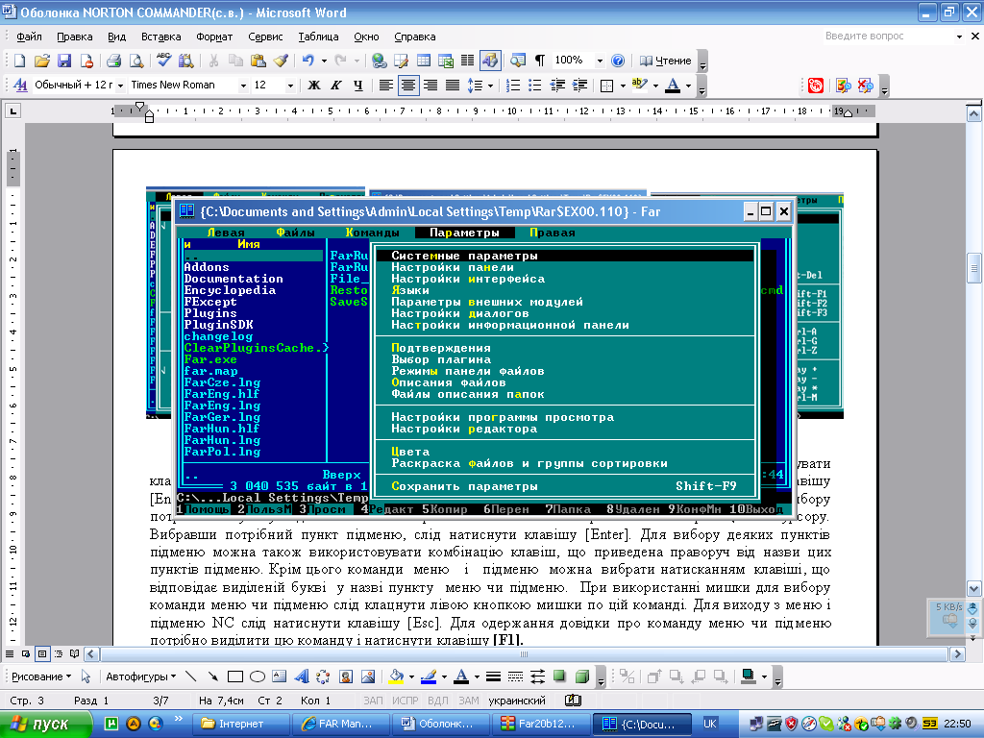
Task: Open print preview icon
Action: 136,61
